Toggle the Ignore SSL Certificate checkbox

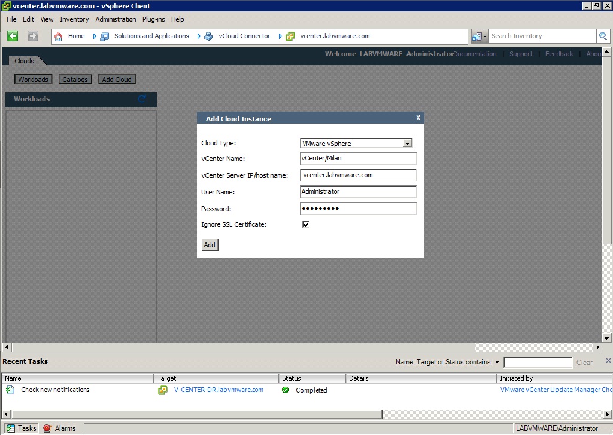306,224
